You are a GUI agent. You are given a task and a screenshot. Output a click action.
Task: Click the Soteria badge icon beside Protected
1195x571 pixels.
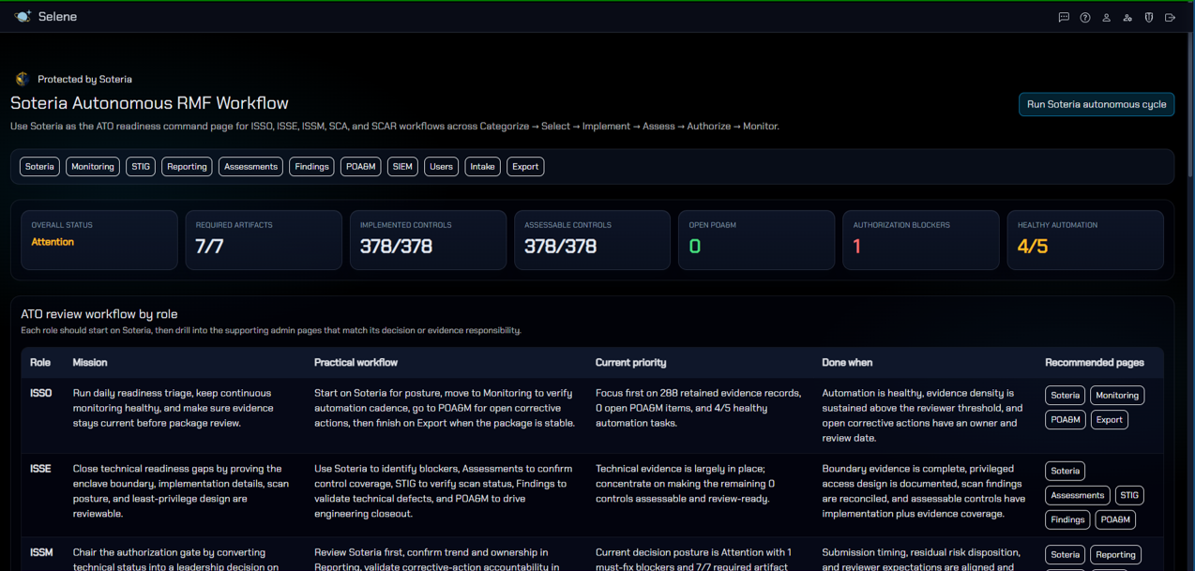pos(23,80)
